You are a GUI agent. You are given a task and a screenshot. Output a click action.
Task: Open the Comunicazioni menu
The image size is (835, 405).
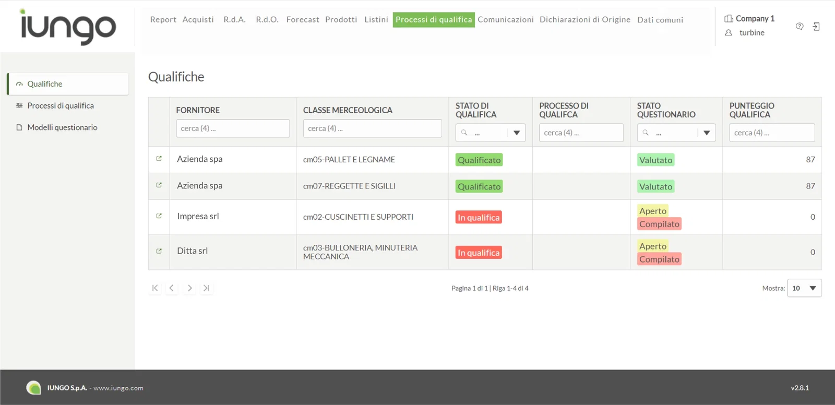pyautogui.click(x=506, y=20)
